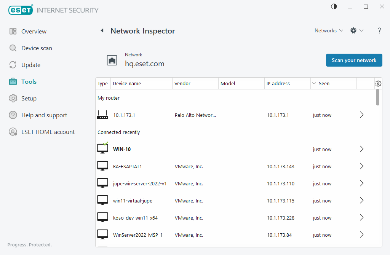Click the koso-dev-win11-x64 computer icon
This screenshot has height=255, width=390.
(102, 217)
